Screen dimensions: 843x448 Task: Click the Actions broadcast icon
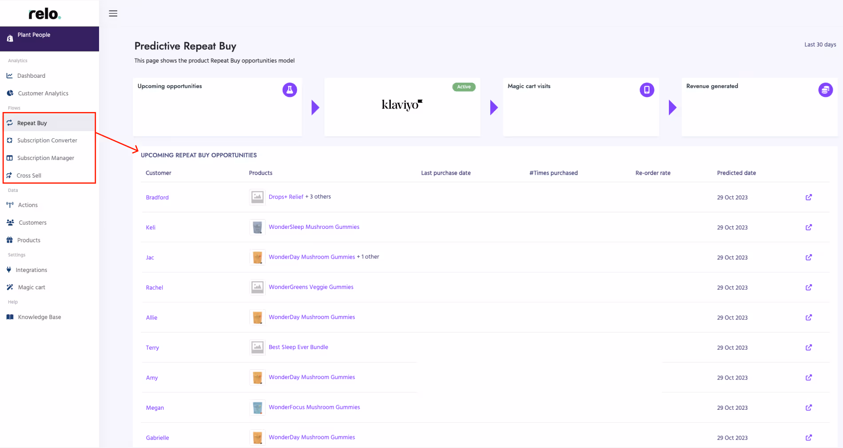(x=10, y=205)
